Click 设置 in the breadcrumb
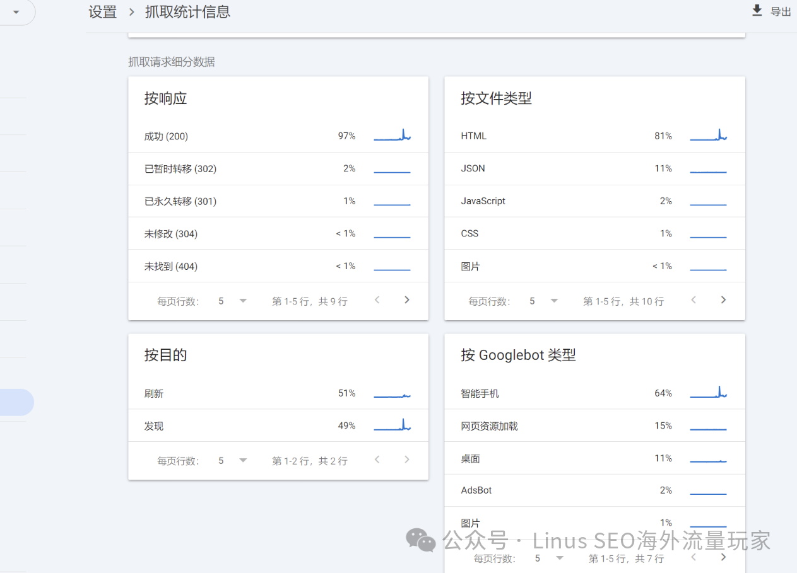The height and width of the screenshot is (573, 797). [x=103, y=12]
